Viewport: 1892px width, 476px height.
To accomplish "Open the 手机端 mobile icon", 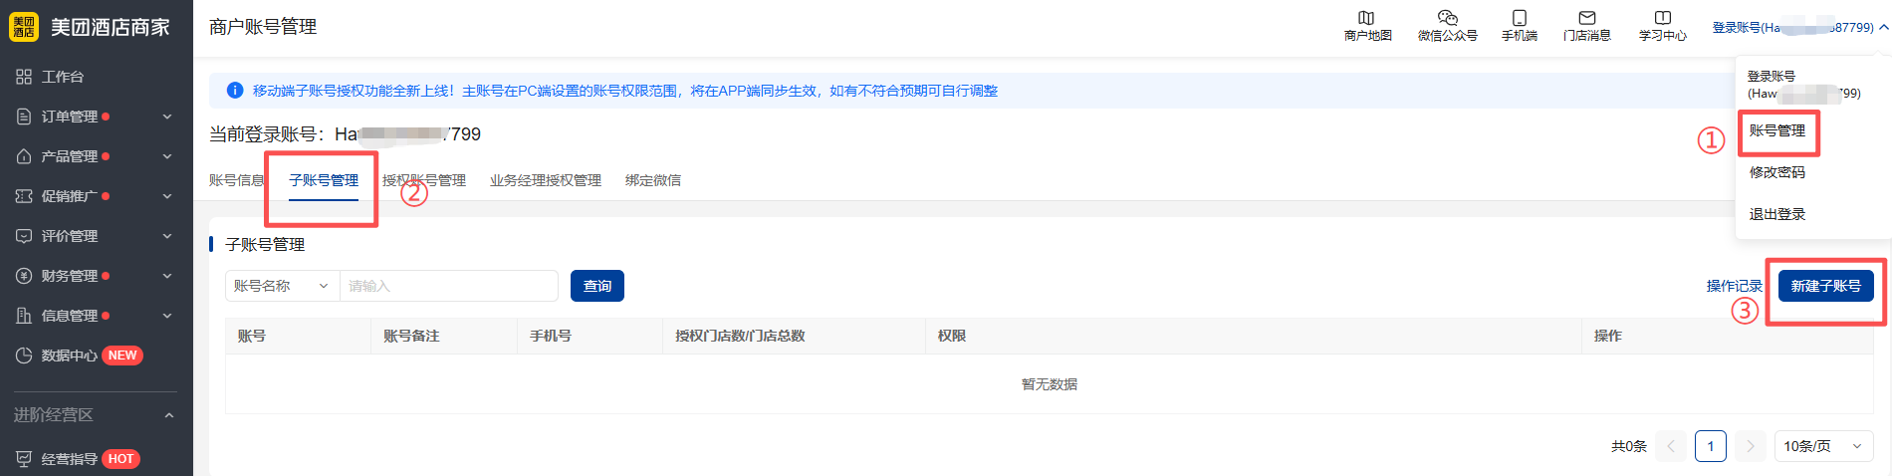I will tap(1519, 18).
